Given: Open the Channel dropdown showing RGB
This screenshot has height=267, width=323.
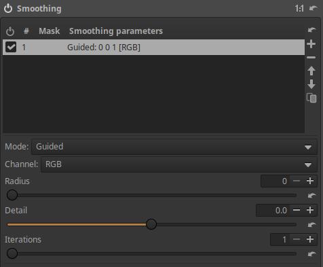Looking at the screenshot, I should point(179,164).
